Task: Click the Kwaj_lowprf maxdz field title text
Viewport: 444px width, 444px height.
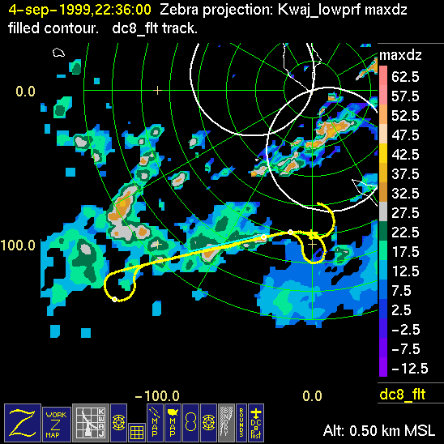Action: pos(343,10)
